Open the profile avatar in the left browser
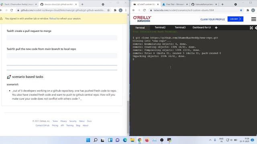The image size is (257, 144). (x=120, y=10)
